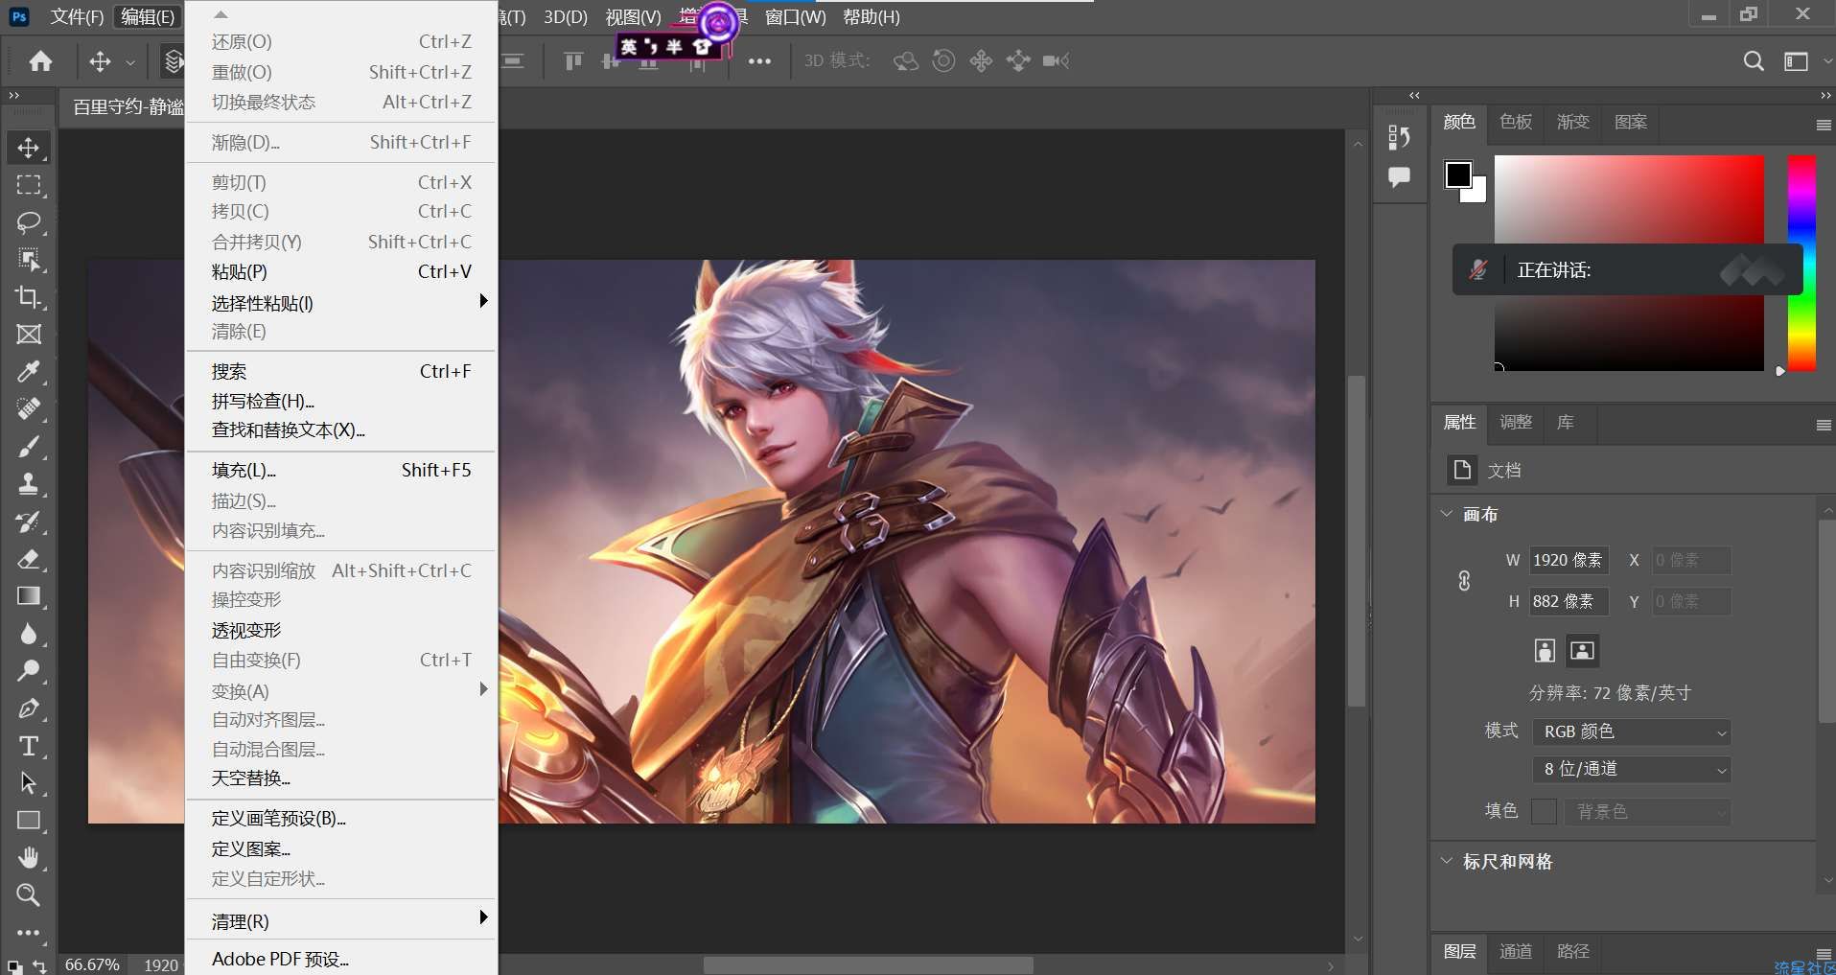Switch to the 通道 tab
1836x975 pixels.
1516,951
